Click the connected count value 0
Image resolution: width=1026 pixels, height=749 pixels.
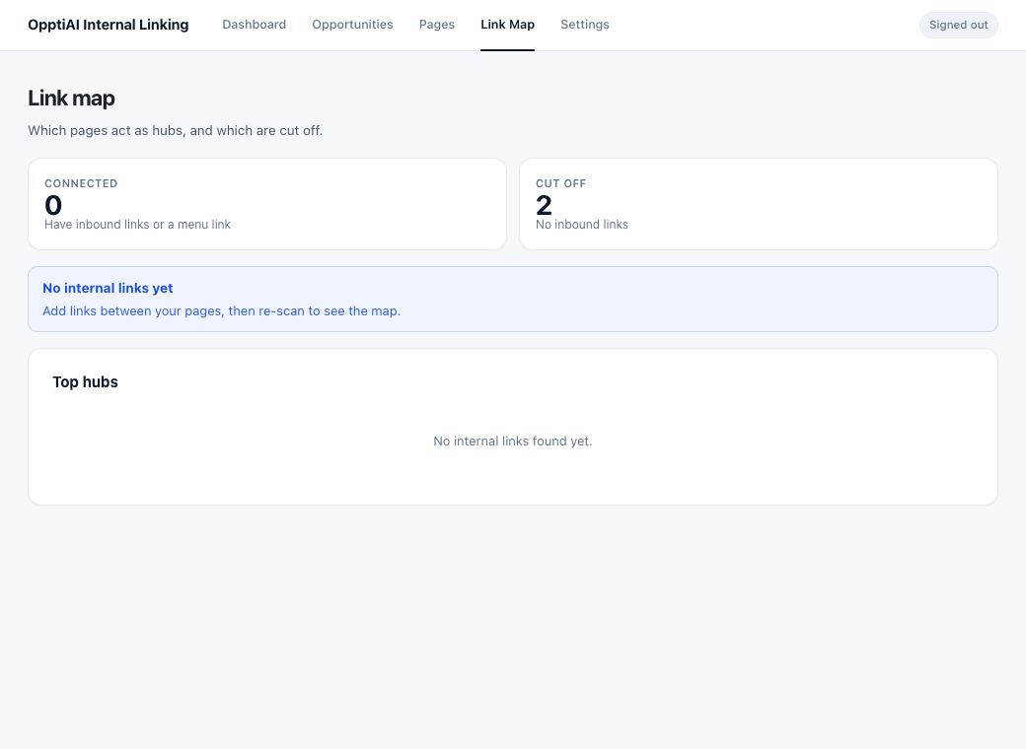click(53, 205)
